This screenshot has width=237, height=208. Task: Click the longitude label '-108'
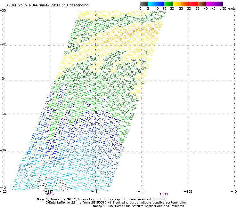pyautogui.click(x=188, y=192)
